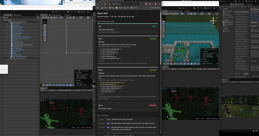
Task: Open the Local dropdown in right Unity scene
Action: (x=174, y=14)
